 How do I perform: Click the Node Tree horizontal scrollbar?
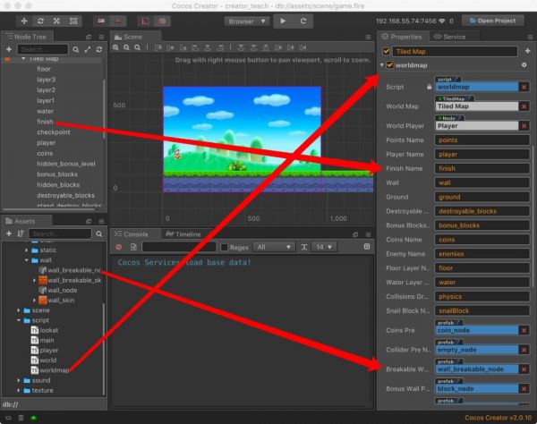tap(48, 209)
